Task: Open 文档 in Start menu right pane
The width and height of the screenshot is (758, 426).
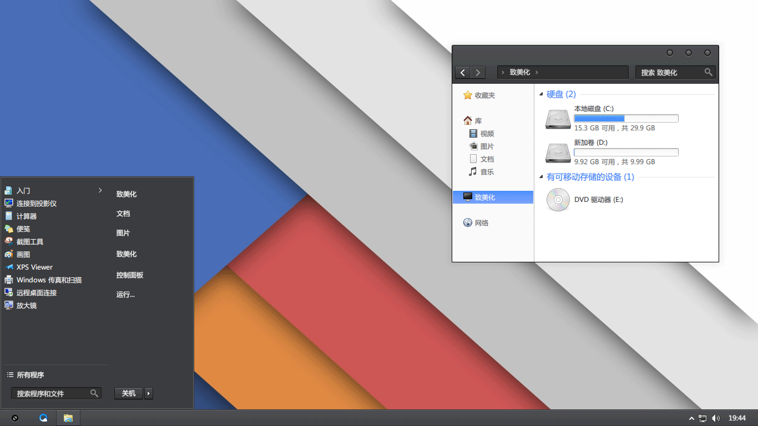Action: click(123, 214)
